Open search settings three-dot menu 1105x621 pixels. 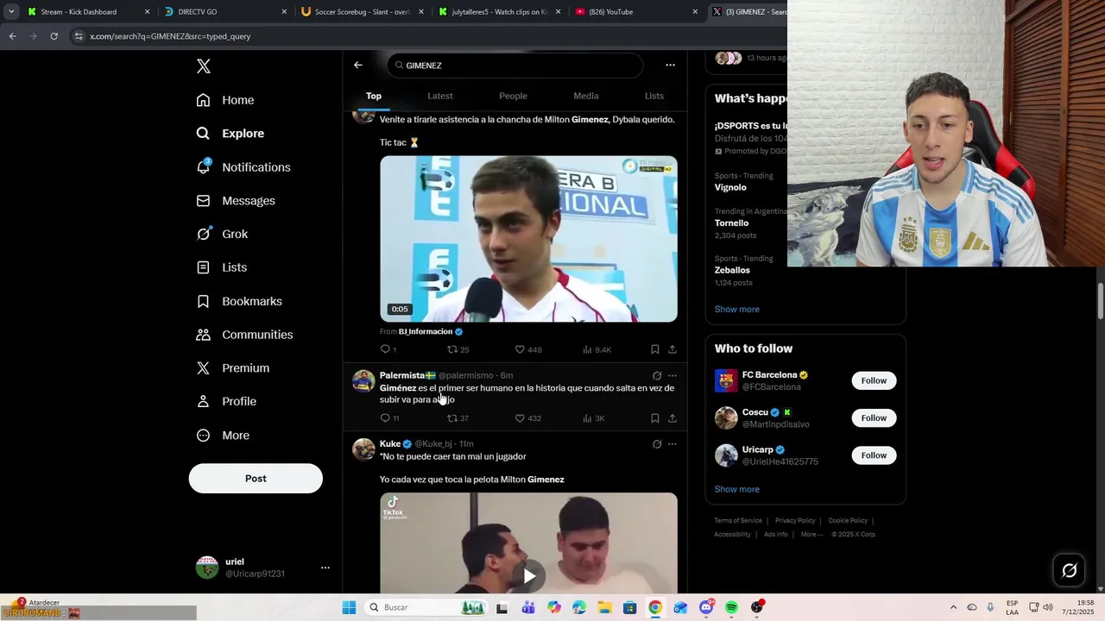pos(670,65)
